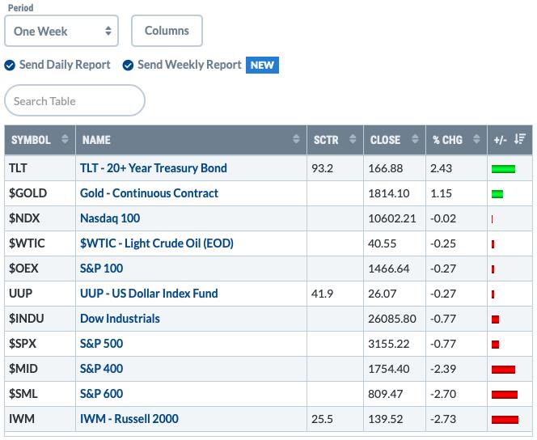
Task: Click the TLT symbol cell
Action: click(40, 168)
